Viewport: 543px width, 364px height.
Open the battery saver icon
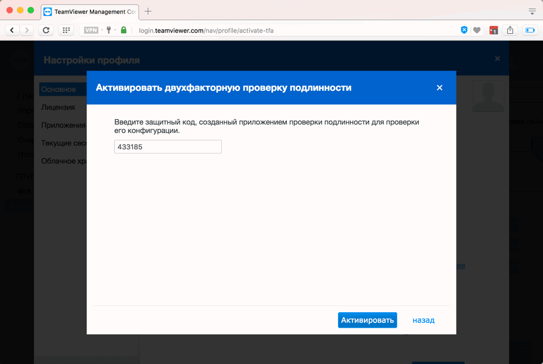530,30
